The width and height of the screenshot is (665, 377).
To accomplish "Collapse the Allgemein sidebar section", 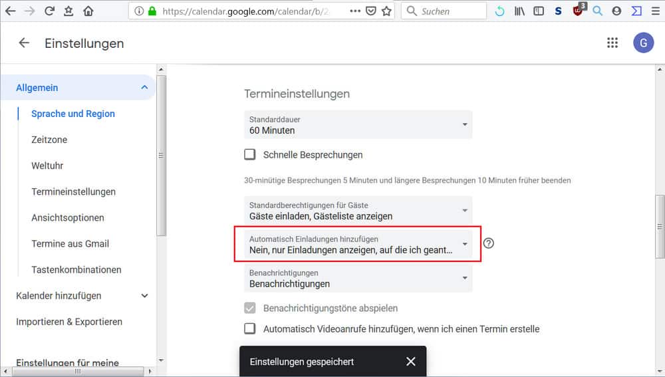I will coord(144,88).
